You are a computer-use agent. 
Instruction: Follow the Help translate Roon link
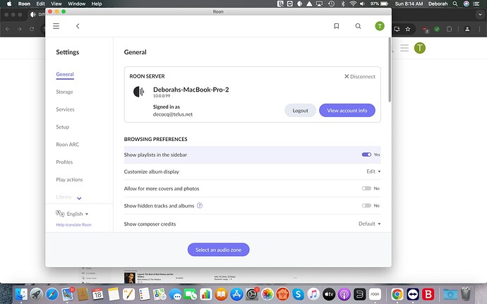73,224
